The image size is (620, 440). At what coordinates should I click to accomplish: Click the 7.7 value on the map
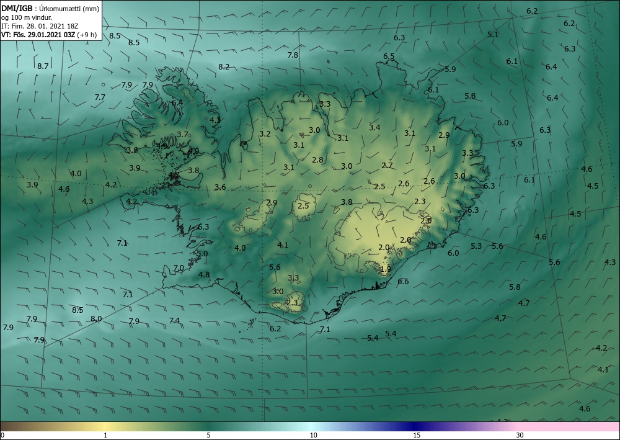pos(100,97)
